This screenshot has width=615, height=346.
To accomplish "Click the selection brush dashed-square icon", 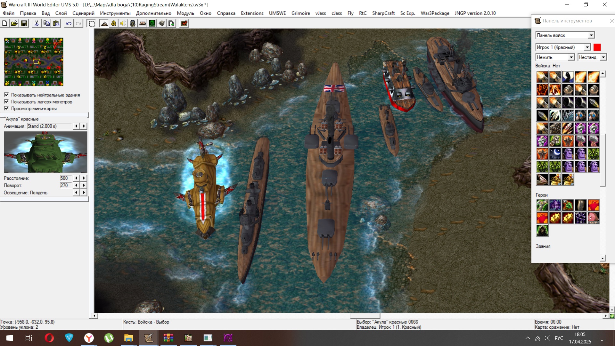I will click(x=92, y=23).
